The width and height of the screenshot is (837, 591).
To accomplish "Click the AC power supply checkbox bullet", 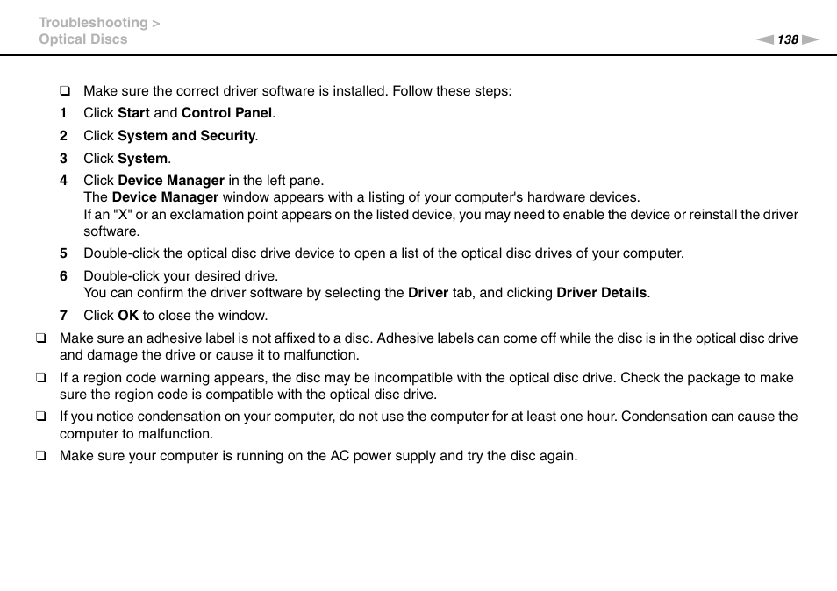I will (x=40, y=456).
